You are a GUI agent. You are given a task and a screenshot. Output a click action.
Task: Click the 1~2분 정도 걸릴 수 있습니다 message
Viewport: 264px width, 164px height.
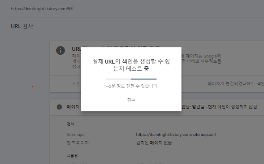click(131, 86)
